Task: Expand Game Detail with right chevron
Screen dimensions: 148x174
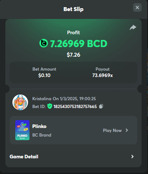Action: [132, 157]
